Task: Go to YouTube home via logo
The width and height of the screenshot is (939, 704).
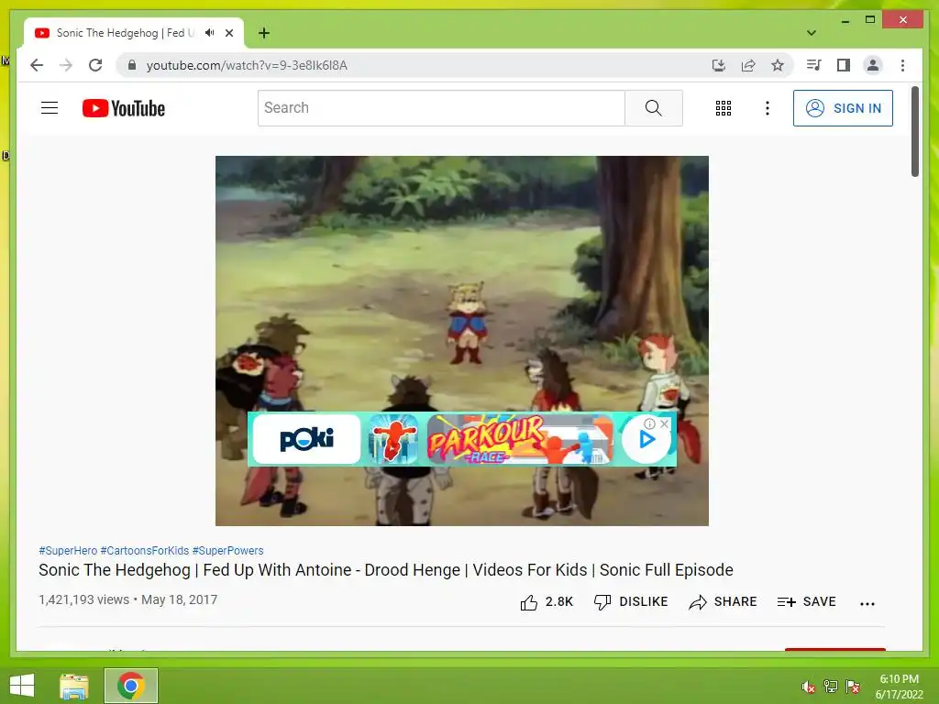Action: pyautogui.click(x=124, y=108)
